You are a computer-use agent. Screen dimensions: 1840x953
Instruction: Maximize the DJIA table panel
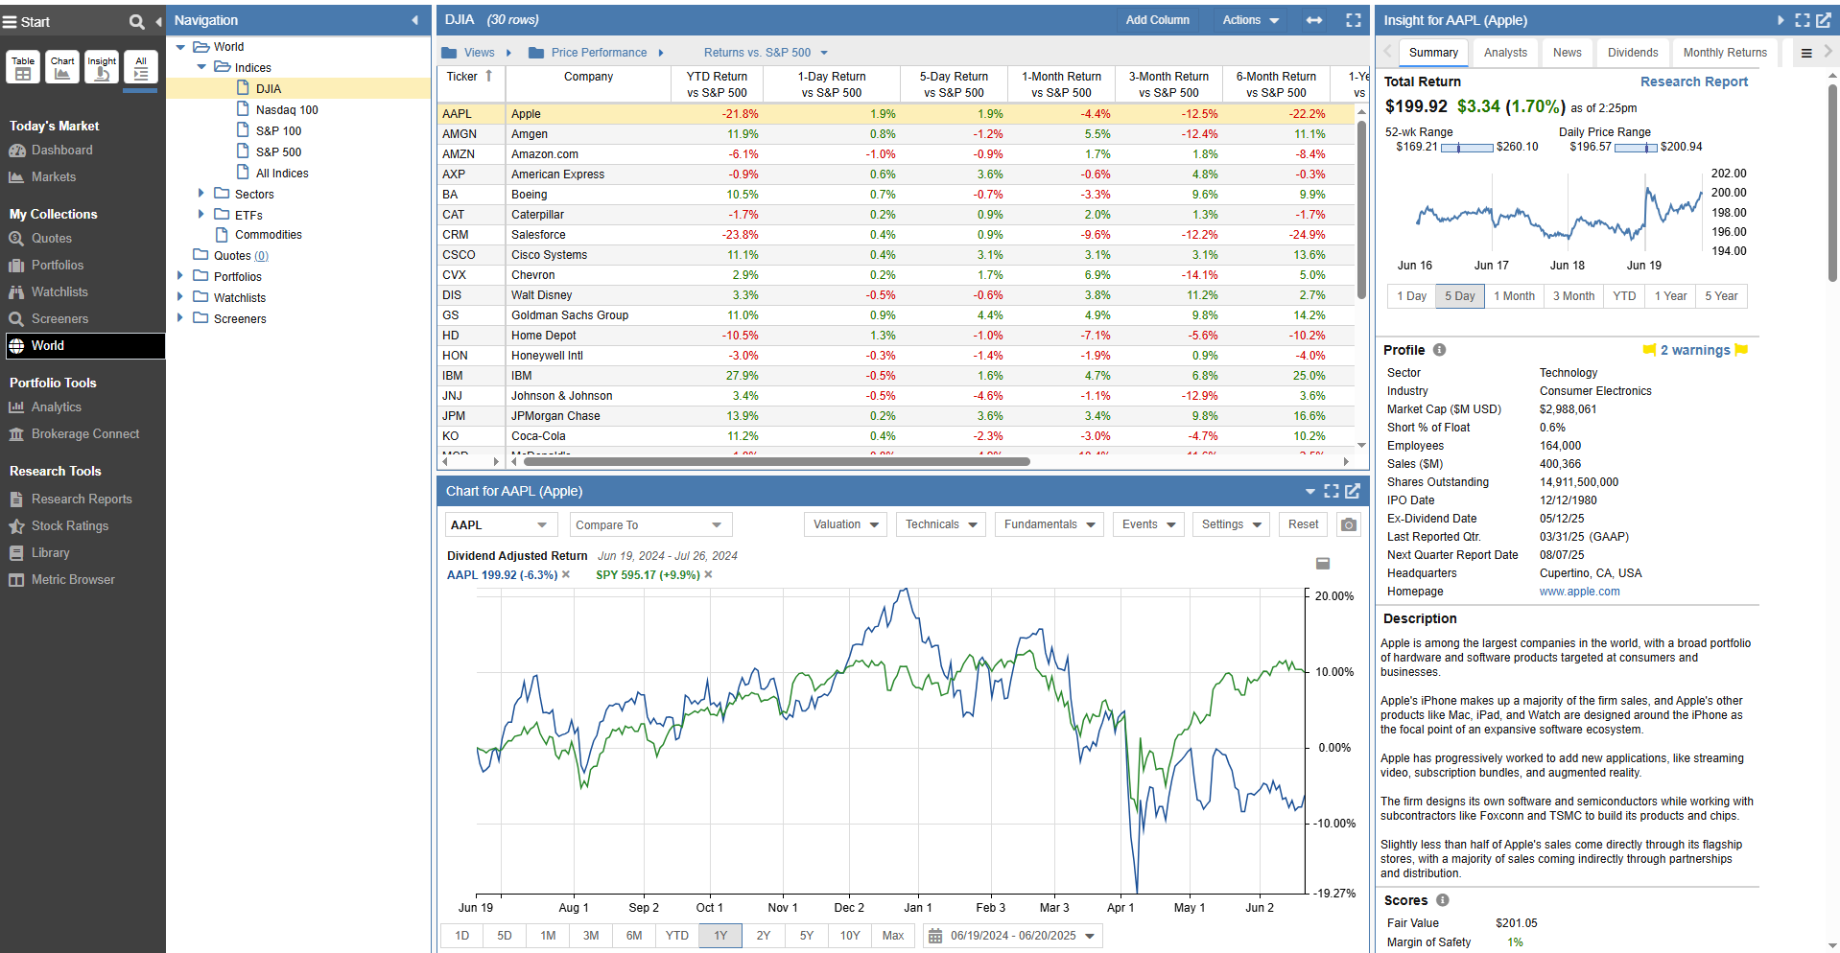point(1354,20)
